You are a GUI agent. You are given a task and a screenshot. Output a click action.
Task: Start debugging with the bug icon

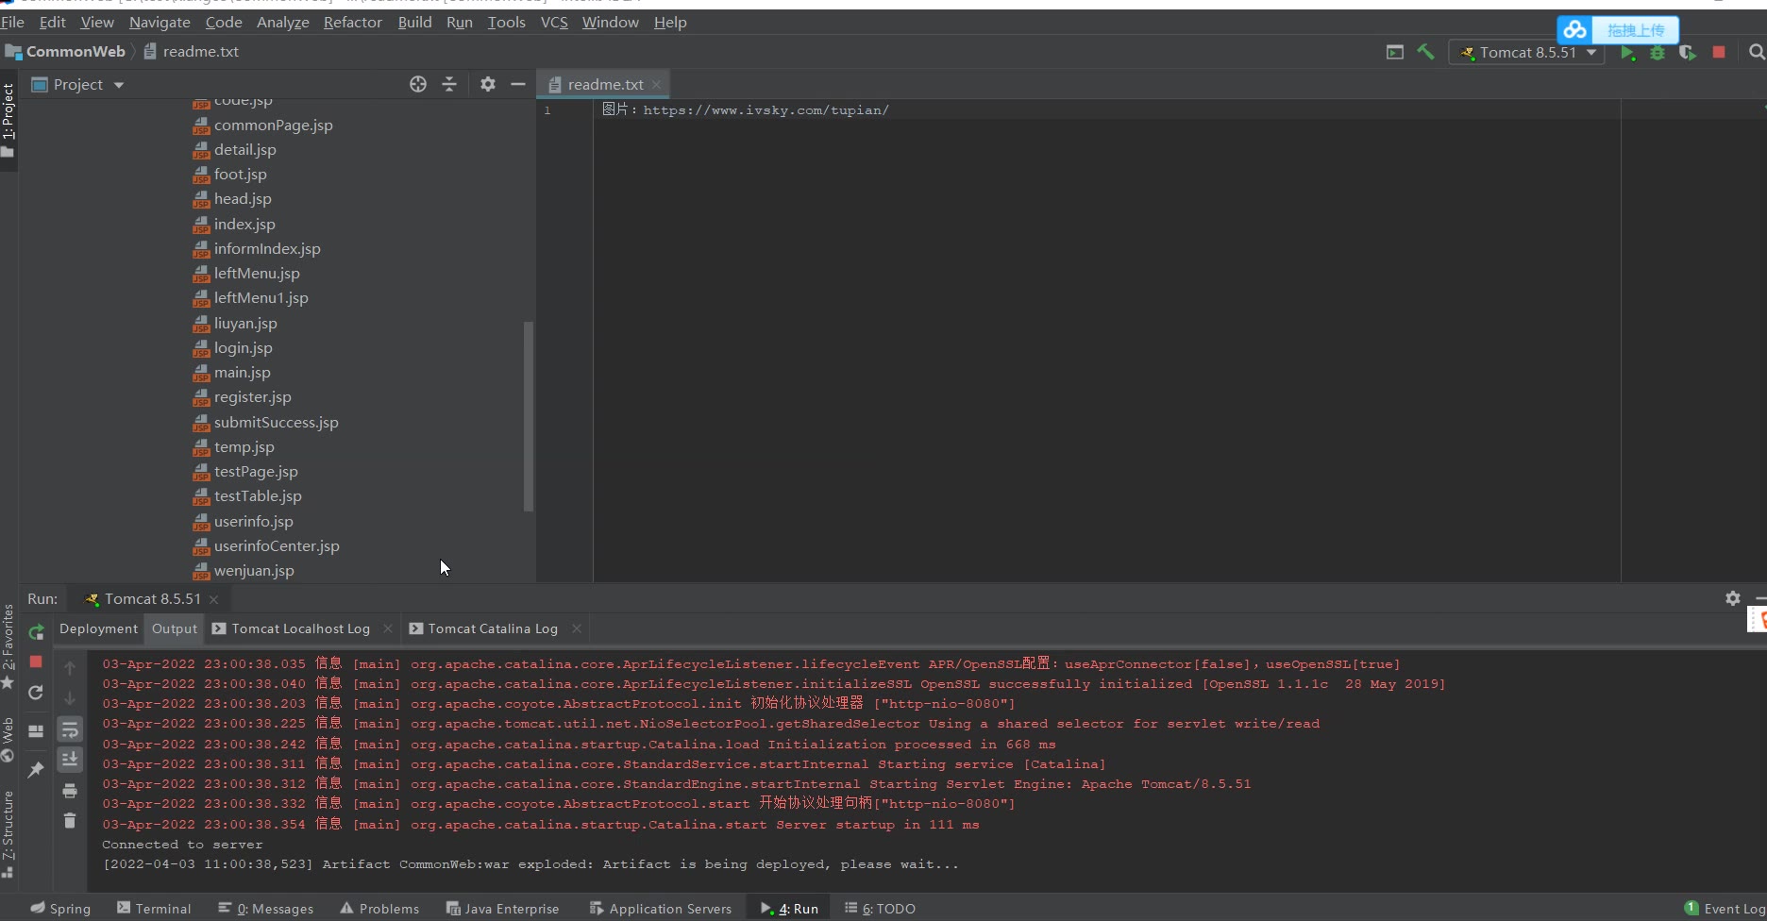coord(1658,53)
